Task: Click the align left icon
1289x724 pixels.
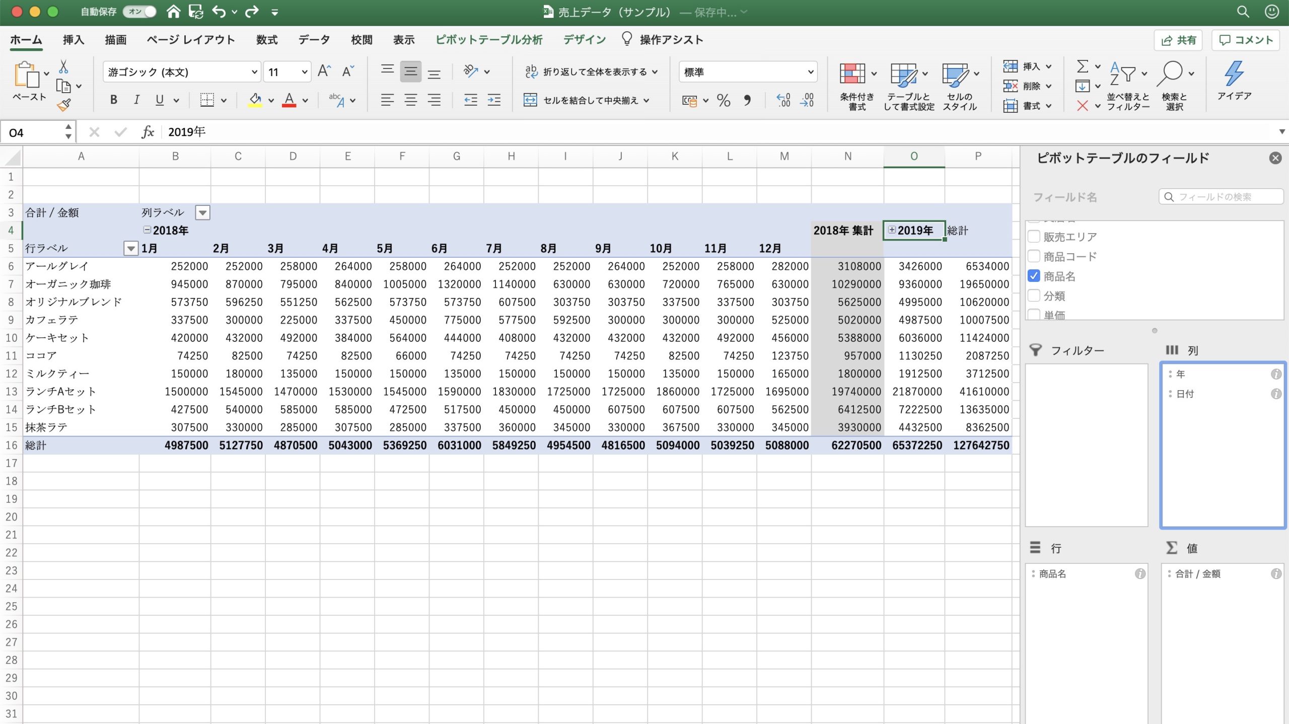Action: pyautogui.click(x=387, y=100)
